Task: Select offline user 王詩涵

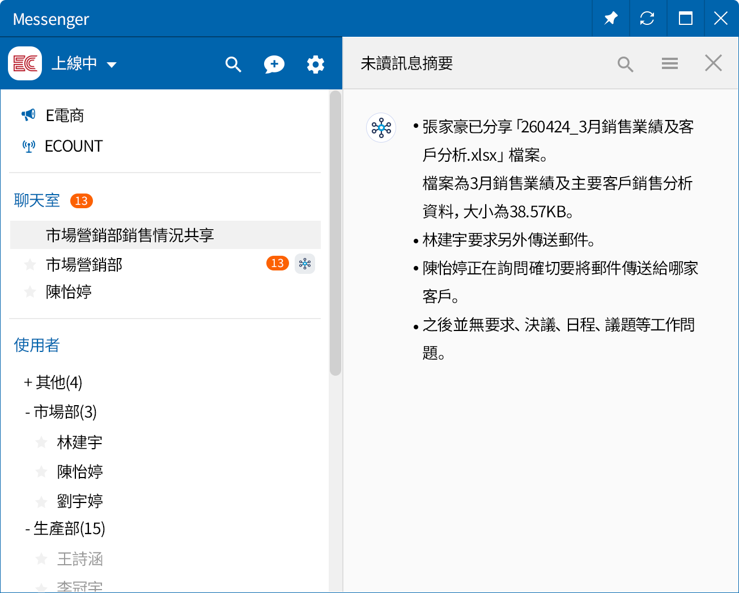Action: pos(80,559)
